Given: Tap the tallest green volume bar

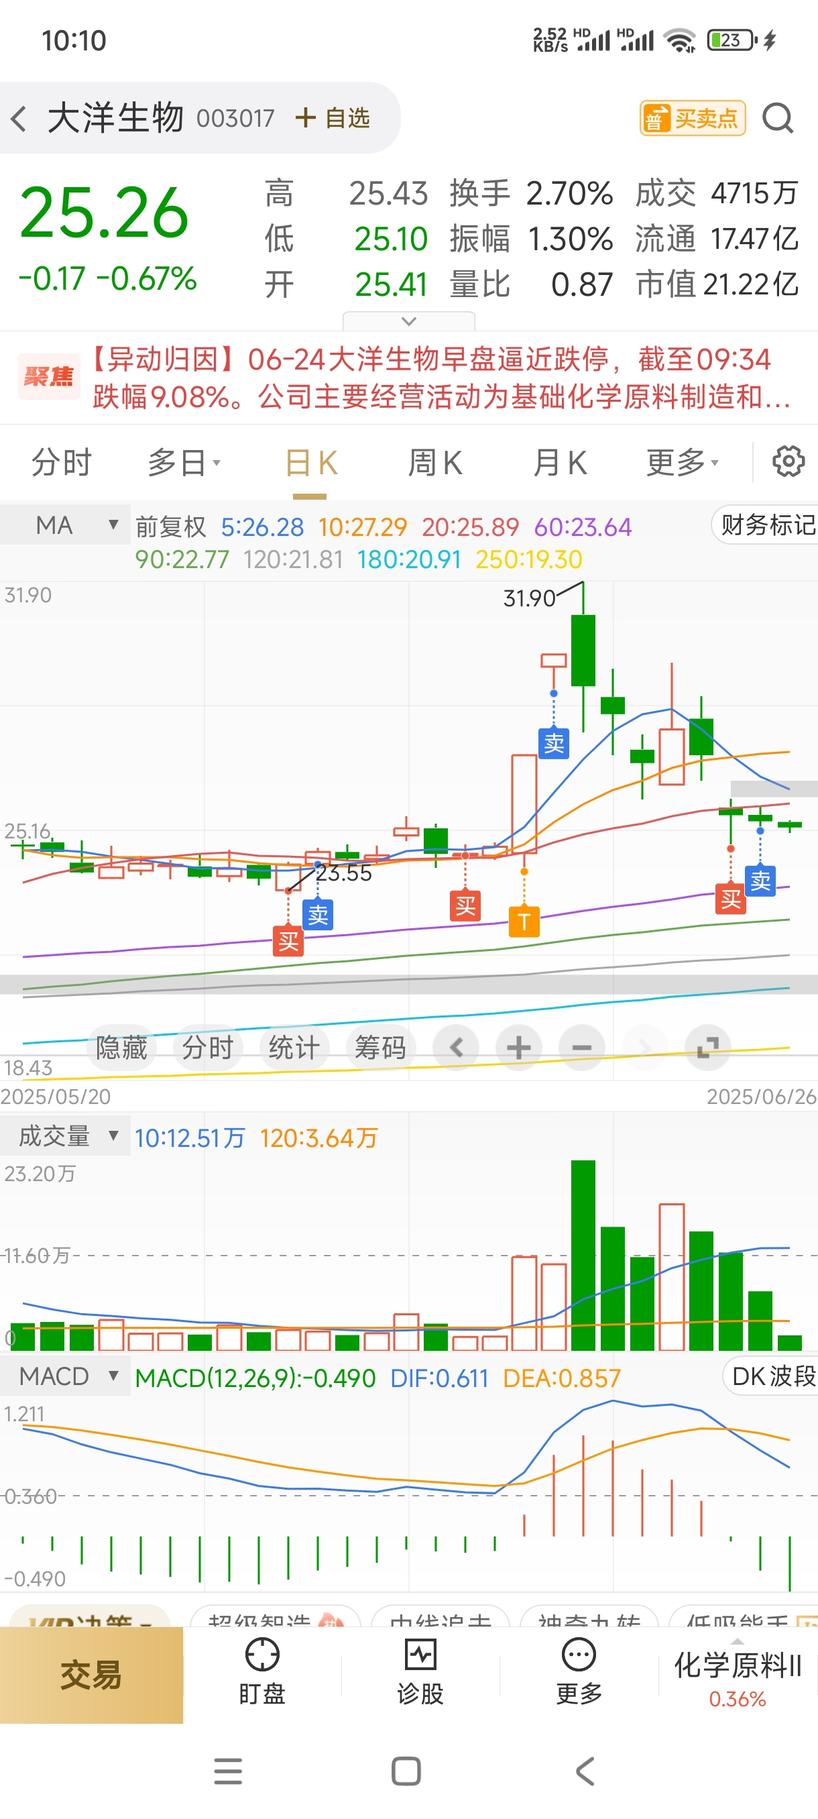Looking at the screenshot, I should click(x=583, y=1255).
